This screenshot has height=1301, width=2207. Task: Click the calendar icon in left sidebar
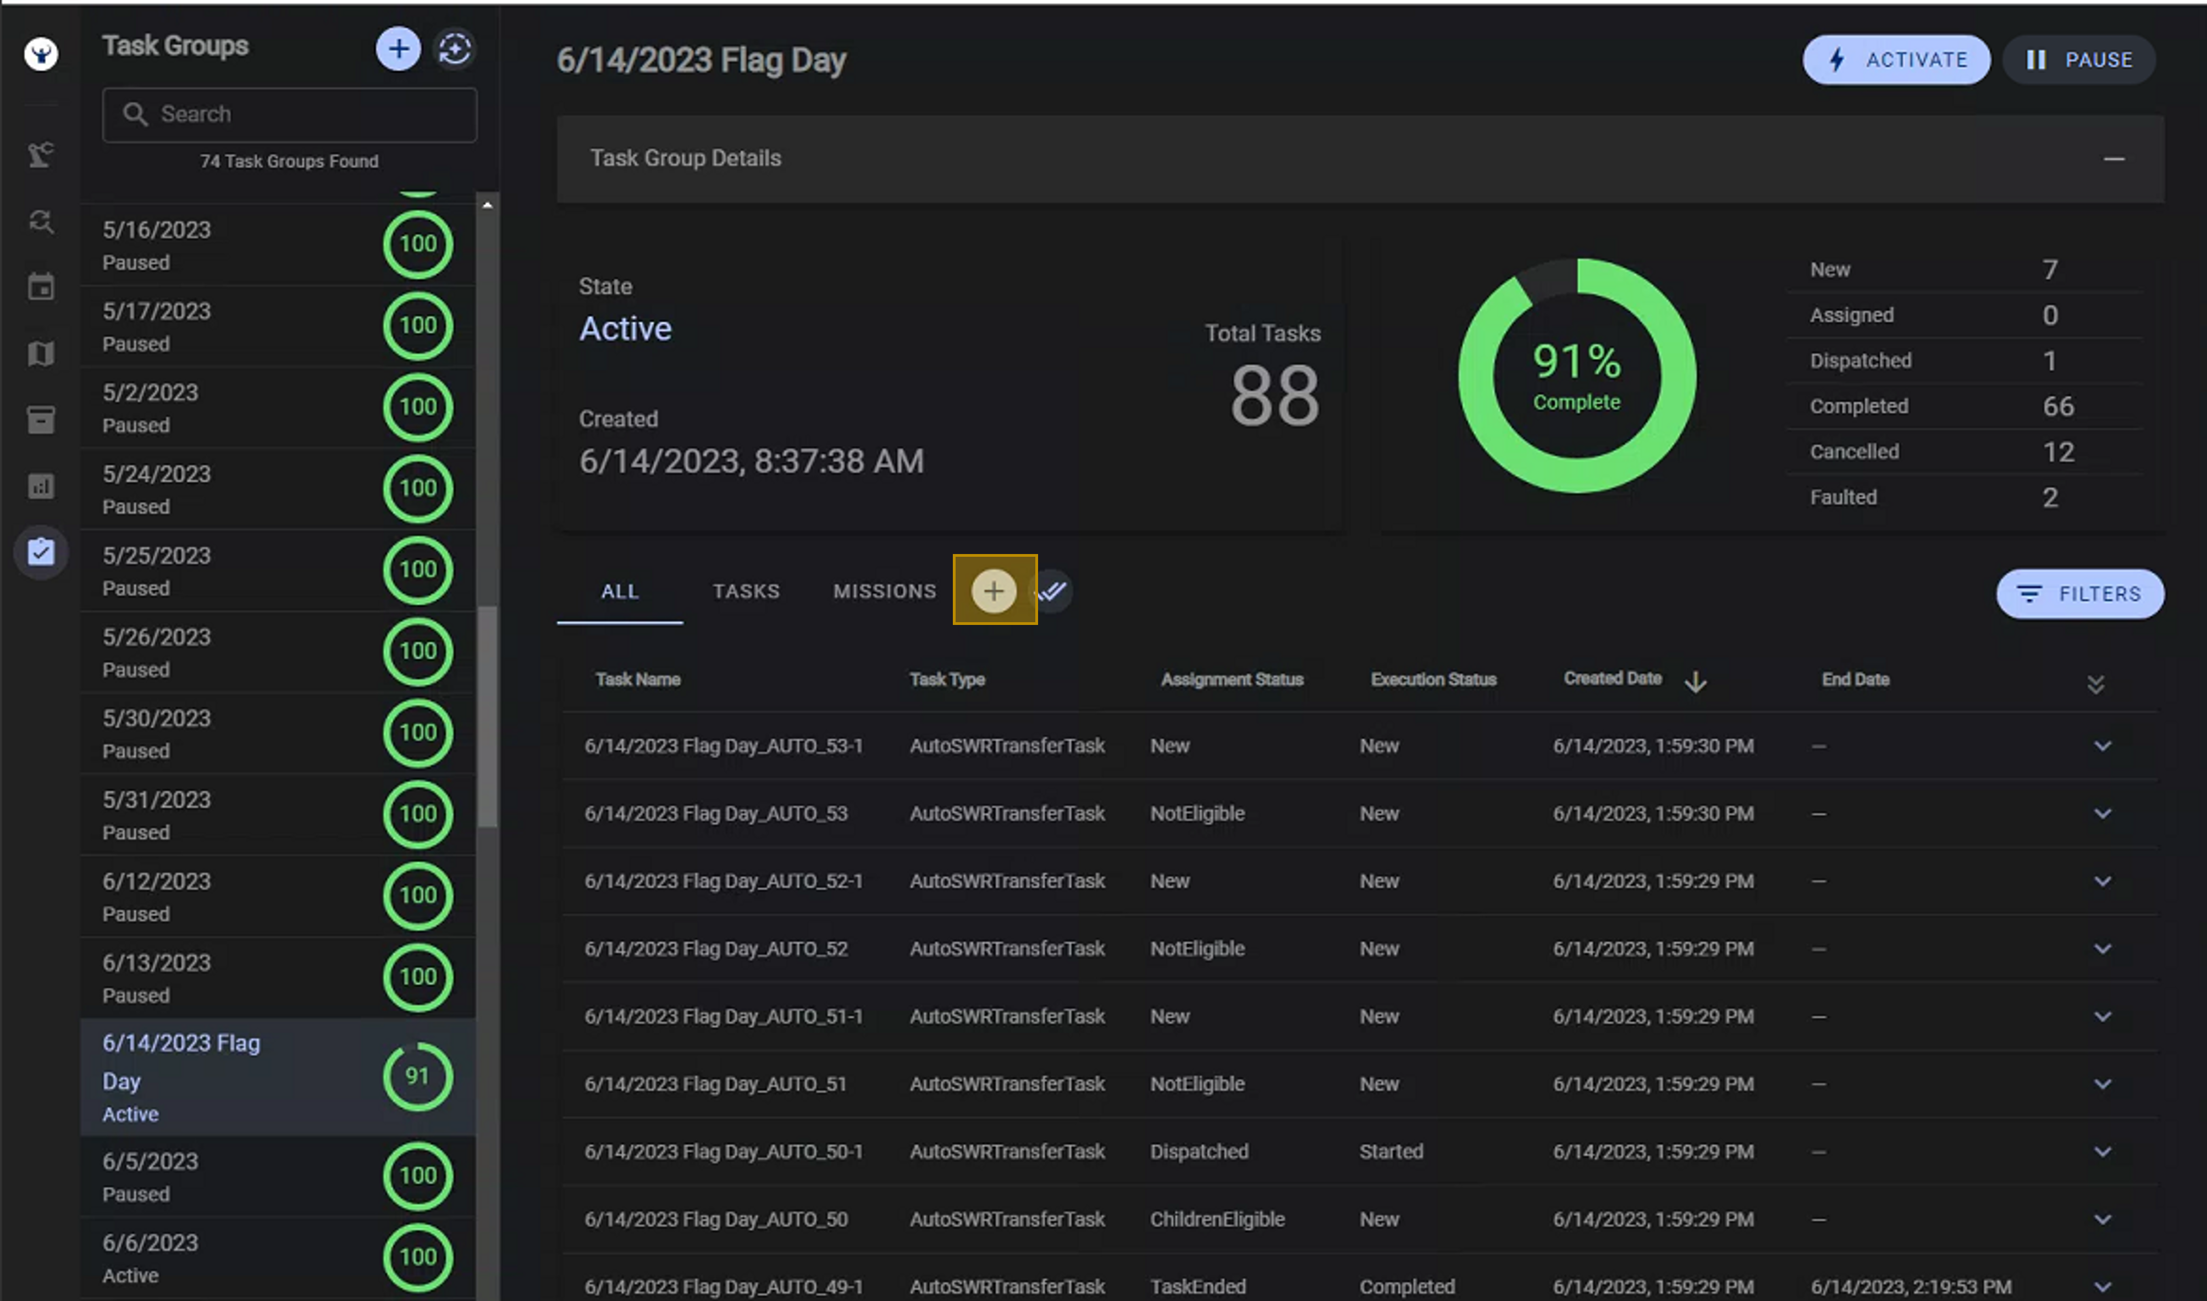tap(40, 287)
